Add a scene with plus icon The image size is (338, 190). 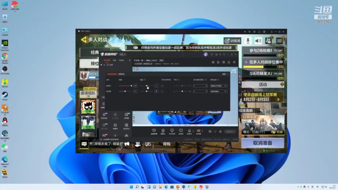(130, 60)
